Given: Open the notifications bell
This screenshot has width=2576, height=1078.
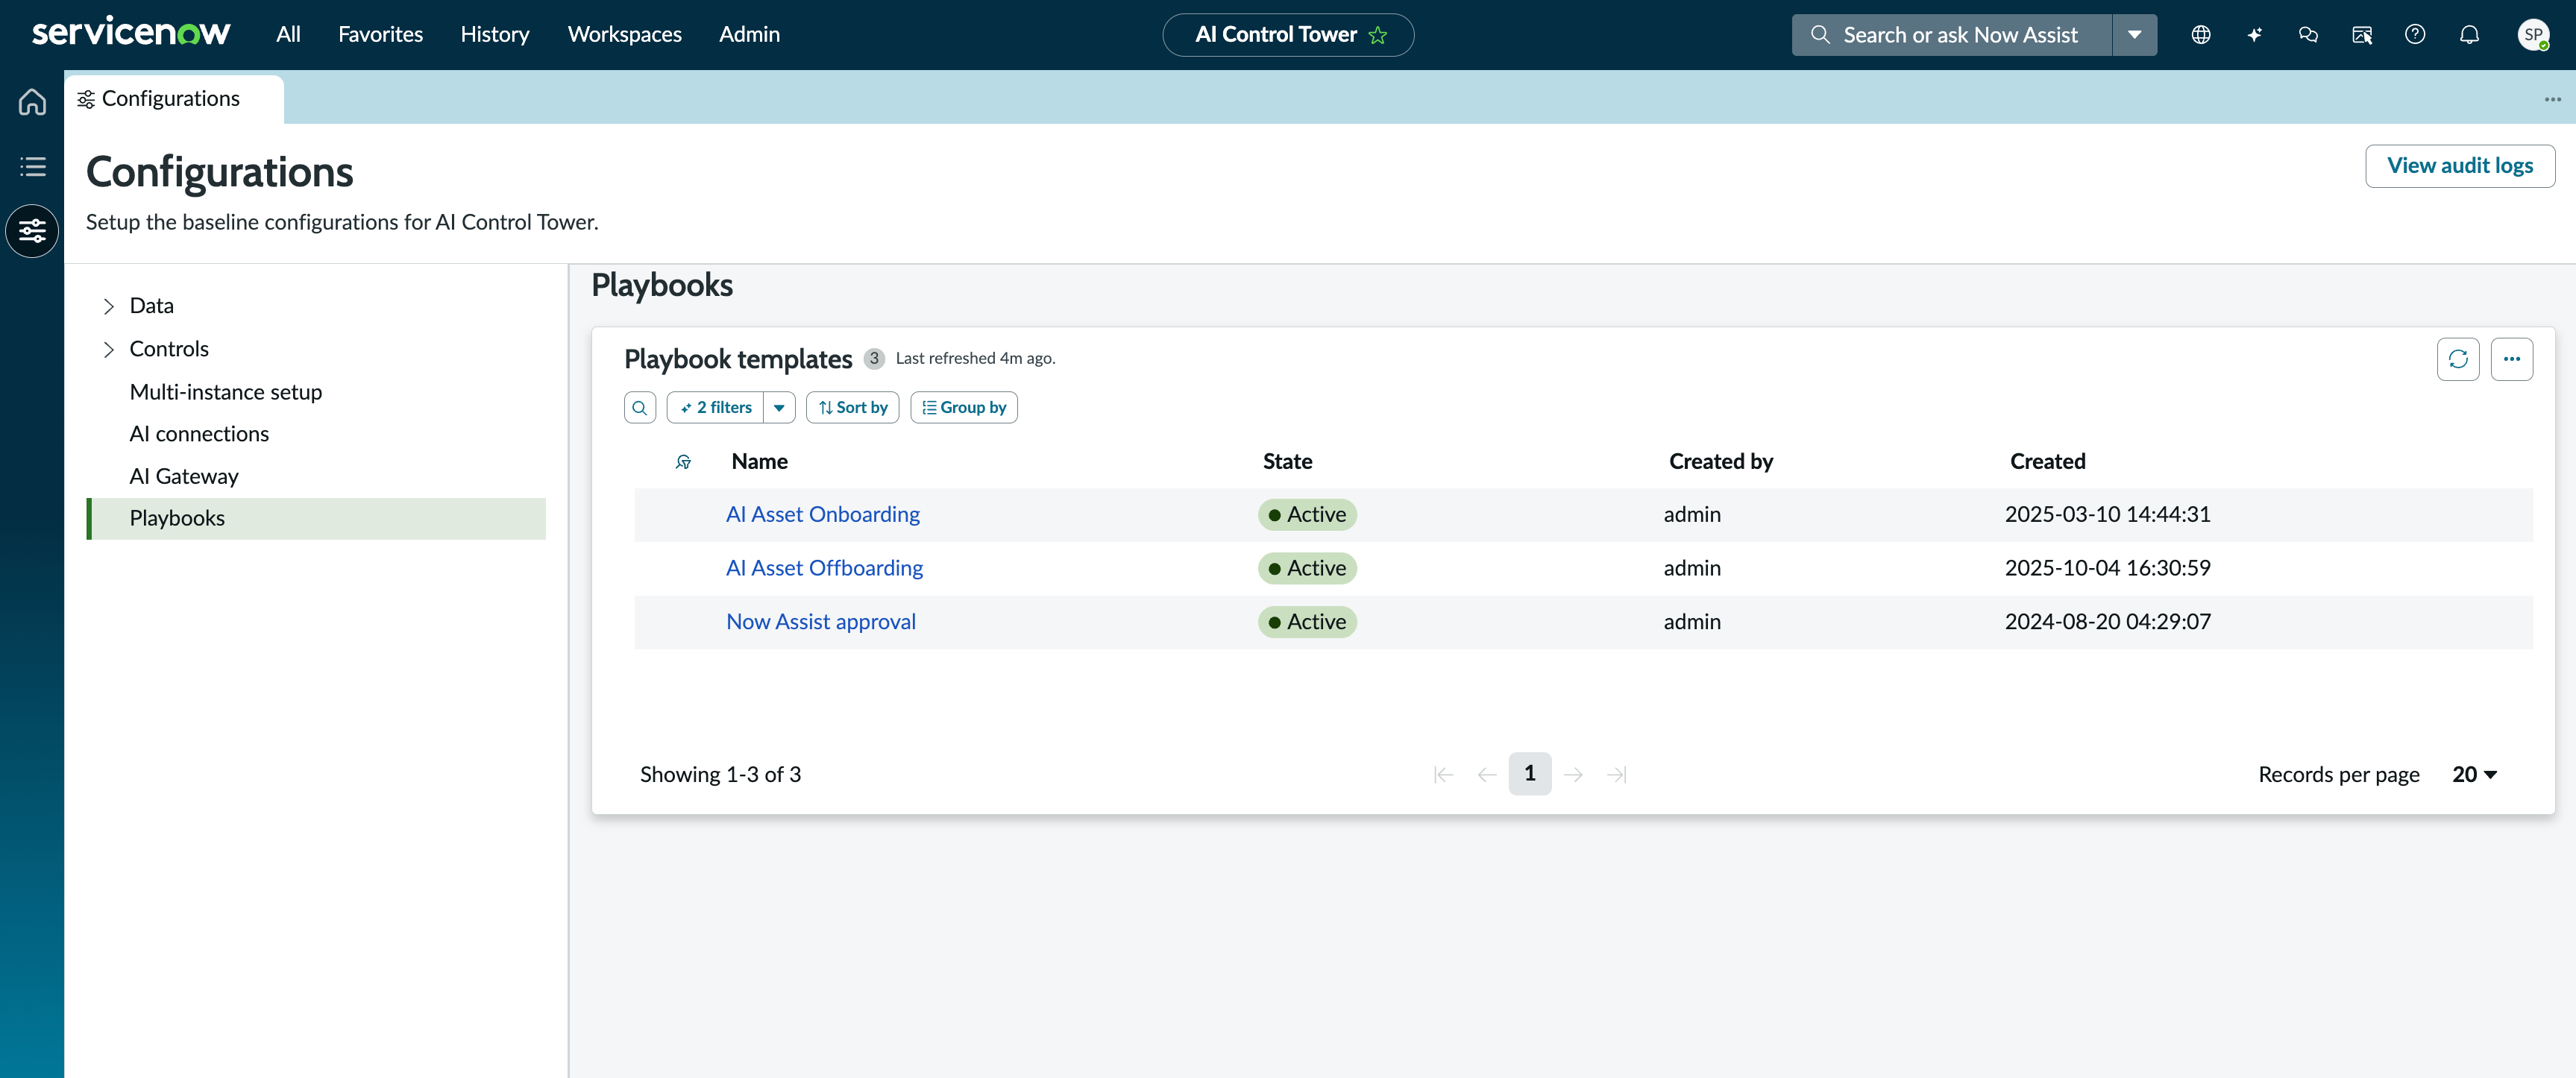Looking at the screenshot, I should click(x=2469, y=35).
